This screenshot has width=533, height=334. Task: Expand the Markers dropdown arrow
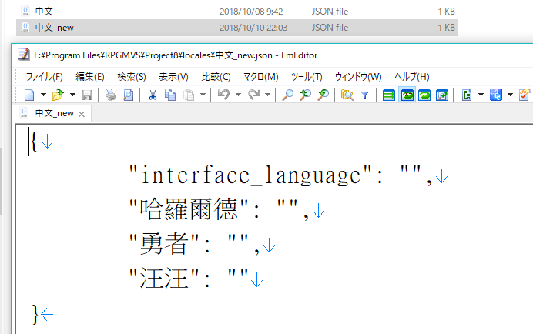(x=510, y=95)
